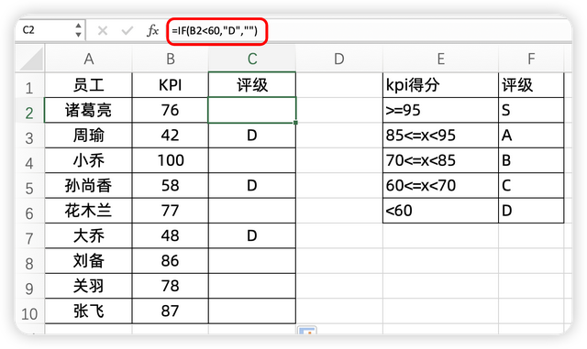Viewport: 587px width, 349px height.
Task: Select row 10 header
Action: pos(29,311)
